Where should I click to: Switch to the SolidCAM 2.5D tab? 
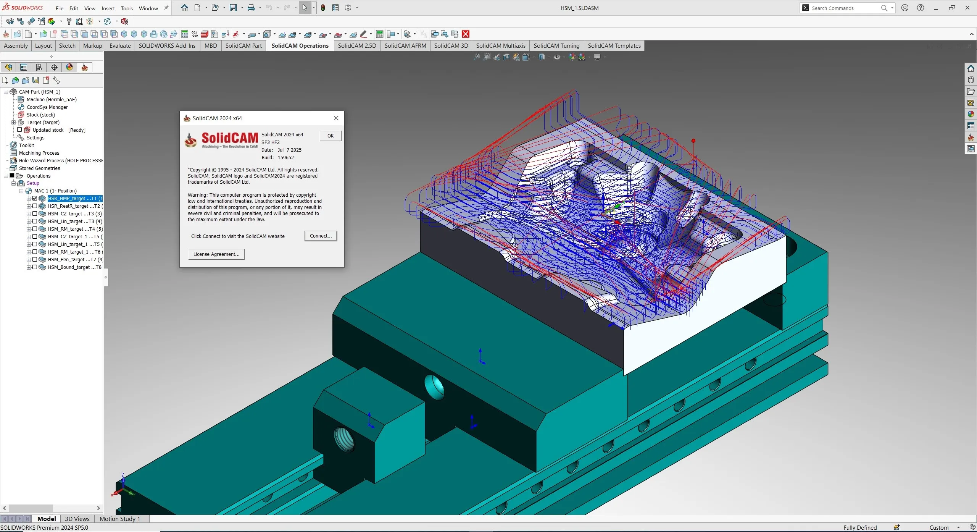pos(357,45)
